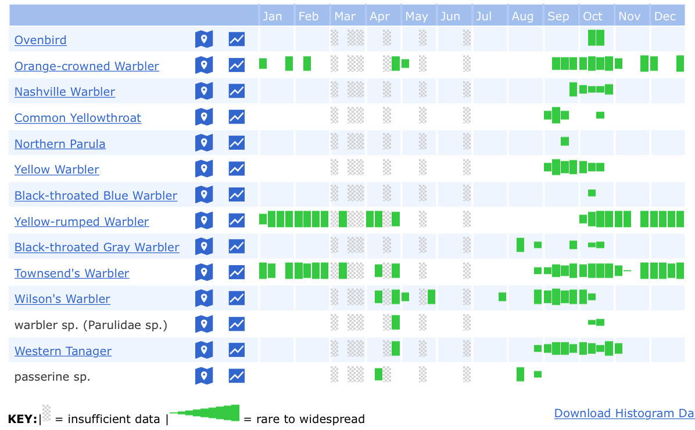The image size is (695, 430).
Task: Click Ovenbird's October frequency bar
Action: [x=596, y=38]
